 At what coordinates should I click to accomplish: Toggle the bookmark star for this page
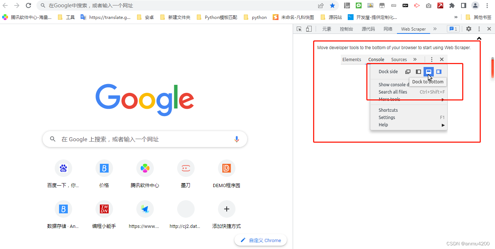pos(332,5)
